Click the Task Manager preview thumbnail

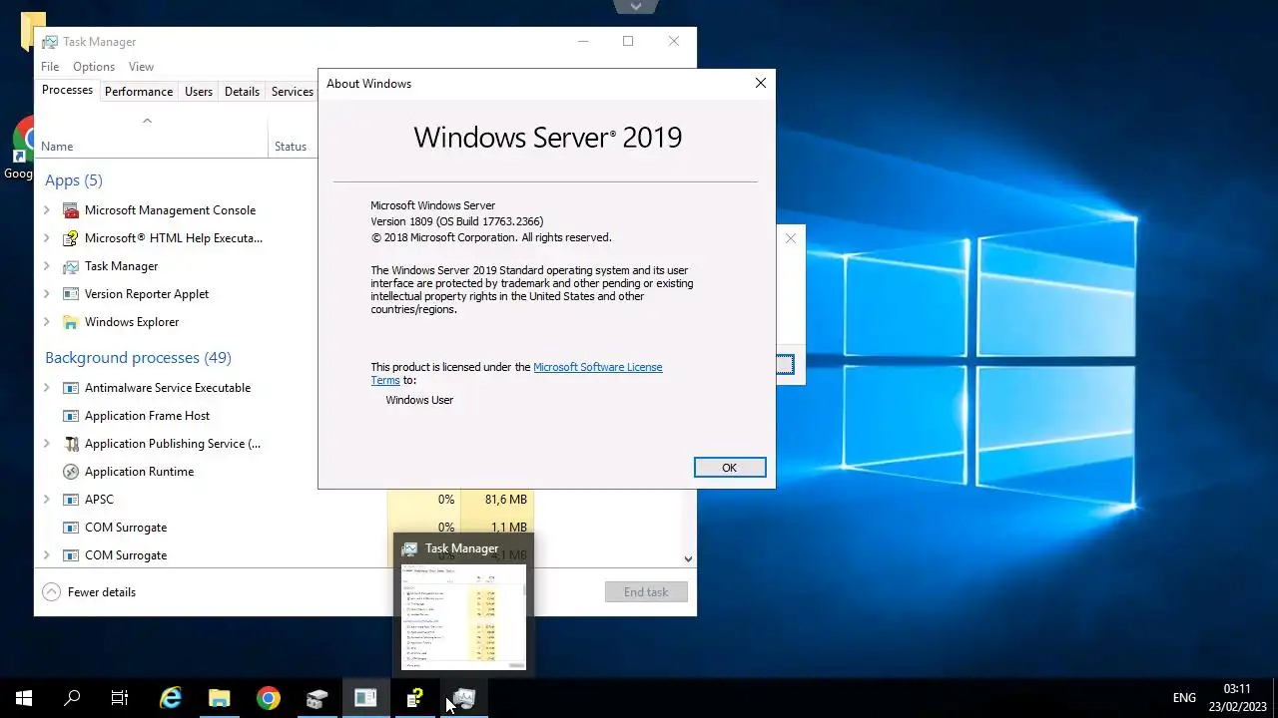pos(463,616)
